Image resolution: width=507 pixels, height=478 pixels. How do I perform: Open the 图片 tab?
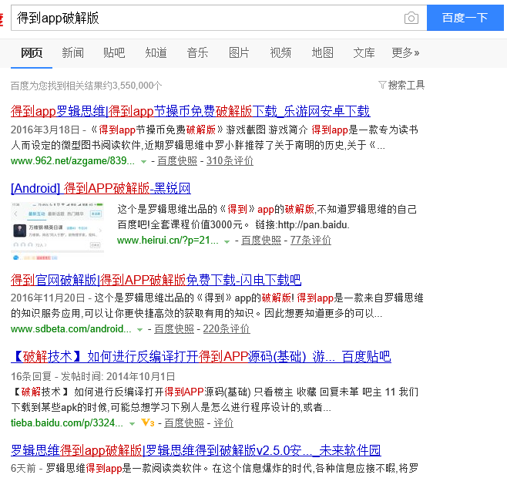click(x=239, y=52)
